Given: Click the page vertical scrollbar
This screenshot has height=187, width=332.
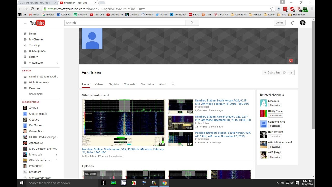Looking at the screenshot, I should tap(314, 75).
